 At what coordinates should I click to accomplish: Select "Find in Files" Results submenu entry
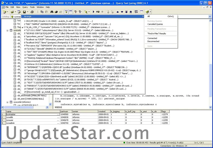[161, 33]
